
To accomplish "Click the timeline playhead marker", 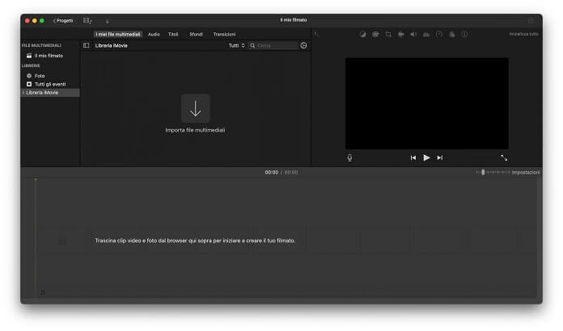I will coord(36,180).
